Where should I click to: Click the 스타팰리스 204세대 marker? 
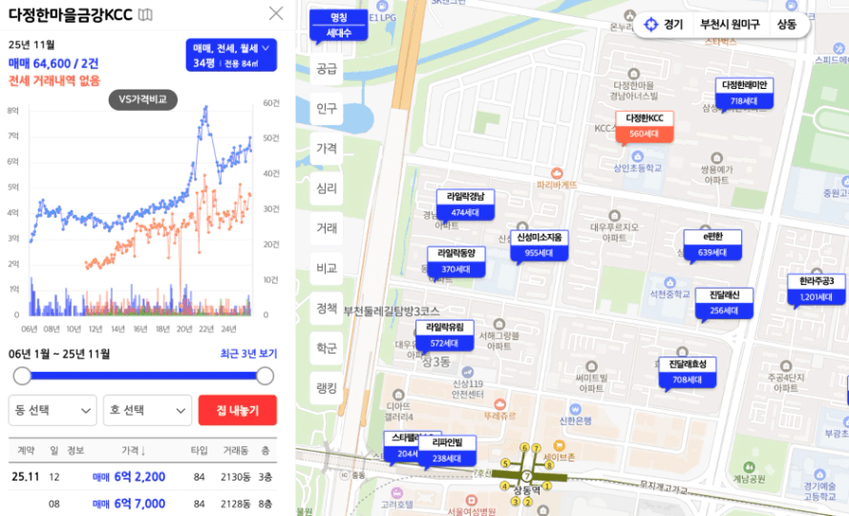tap(402, 446)
